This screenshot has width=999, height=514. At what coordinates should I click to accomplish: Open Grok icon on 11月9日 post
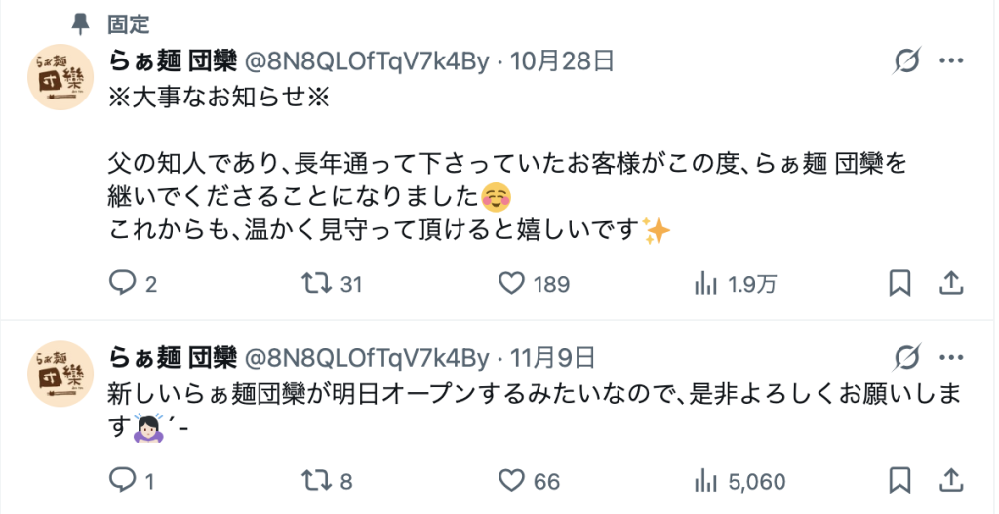point(906,359)
